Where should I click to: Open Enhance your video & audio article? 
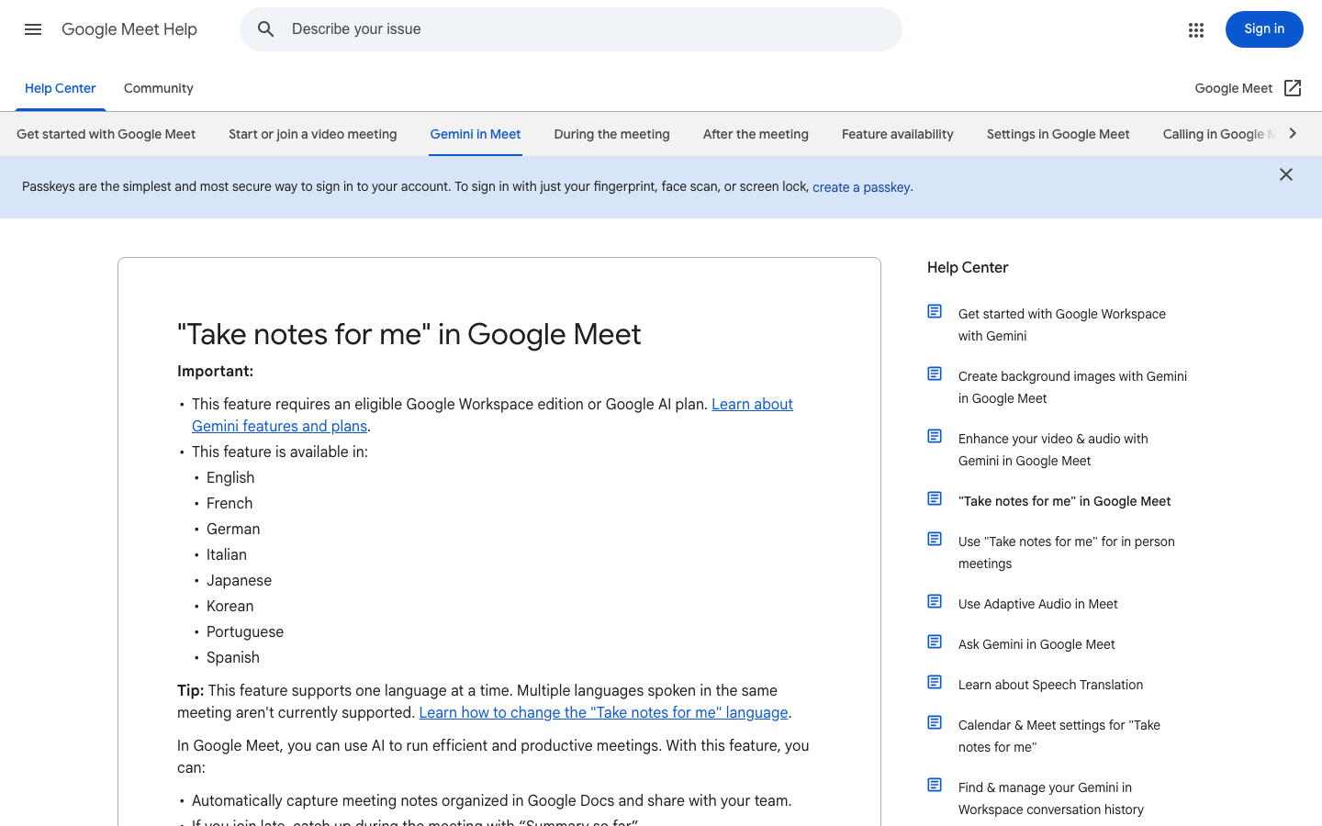pos(1053,450)
